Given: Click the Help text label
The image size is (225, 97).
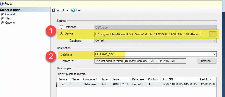Looking at the screenshot, I should [79, 10].
